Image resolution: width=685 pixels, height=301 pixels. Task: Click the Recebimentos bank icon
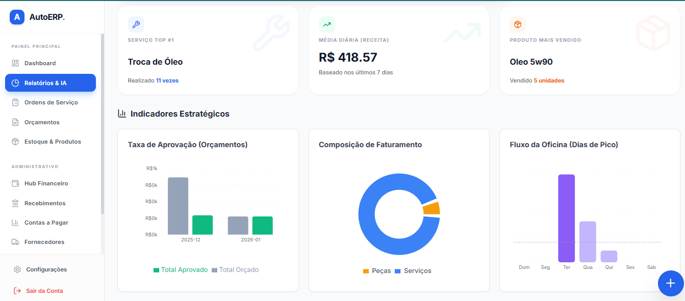click(x=15, y=203)
